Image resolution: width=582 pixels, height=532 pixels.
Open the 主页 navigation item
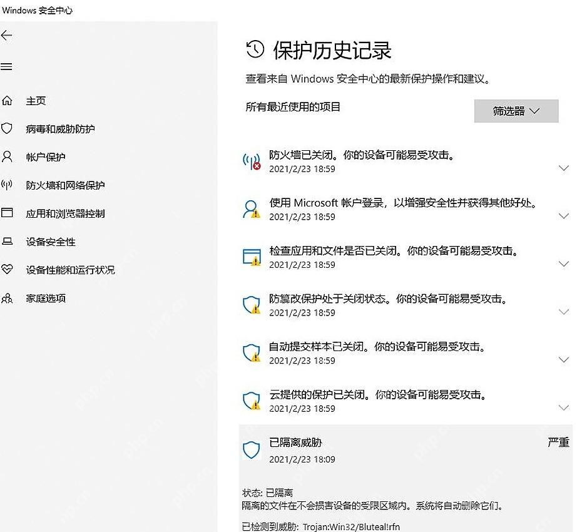(36, 101)
